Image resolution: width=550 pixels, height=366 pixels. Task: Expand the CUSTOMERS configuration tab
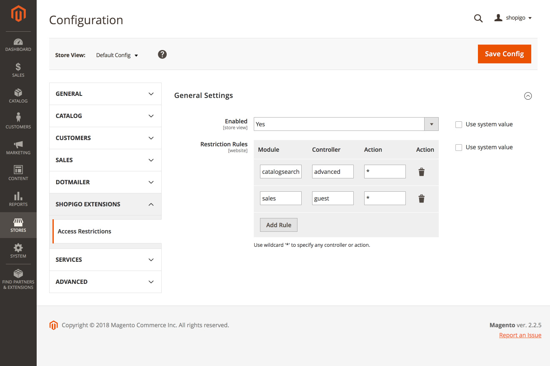(105, 138)
